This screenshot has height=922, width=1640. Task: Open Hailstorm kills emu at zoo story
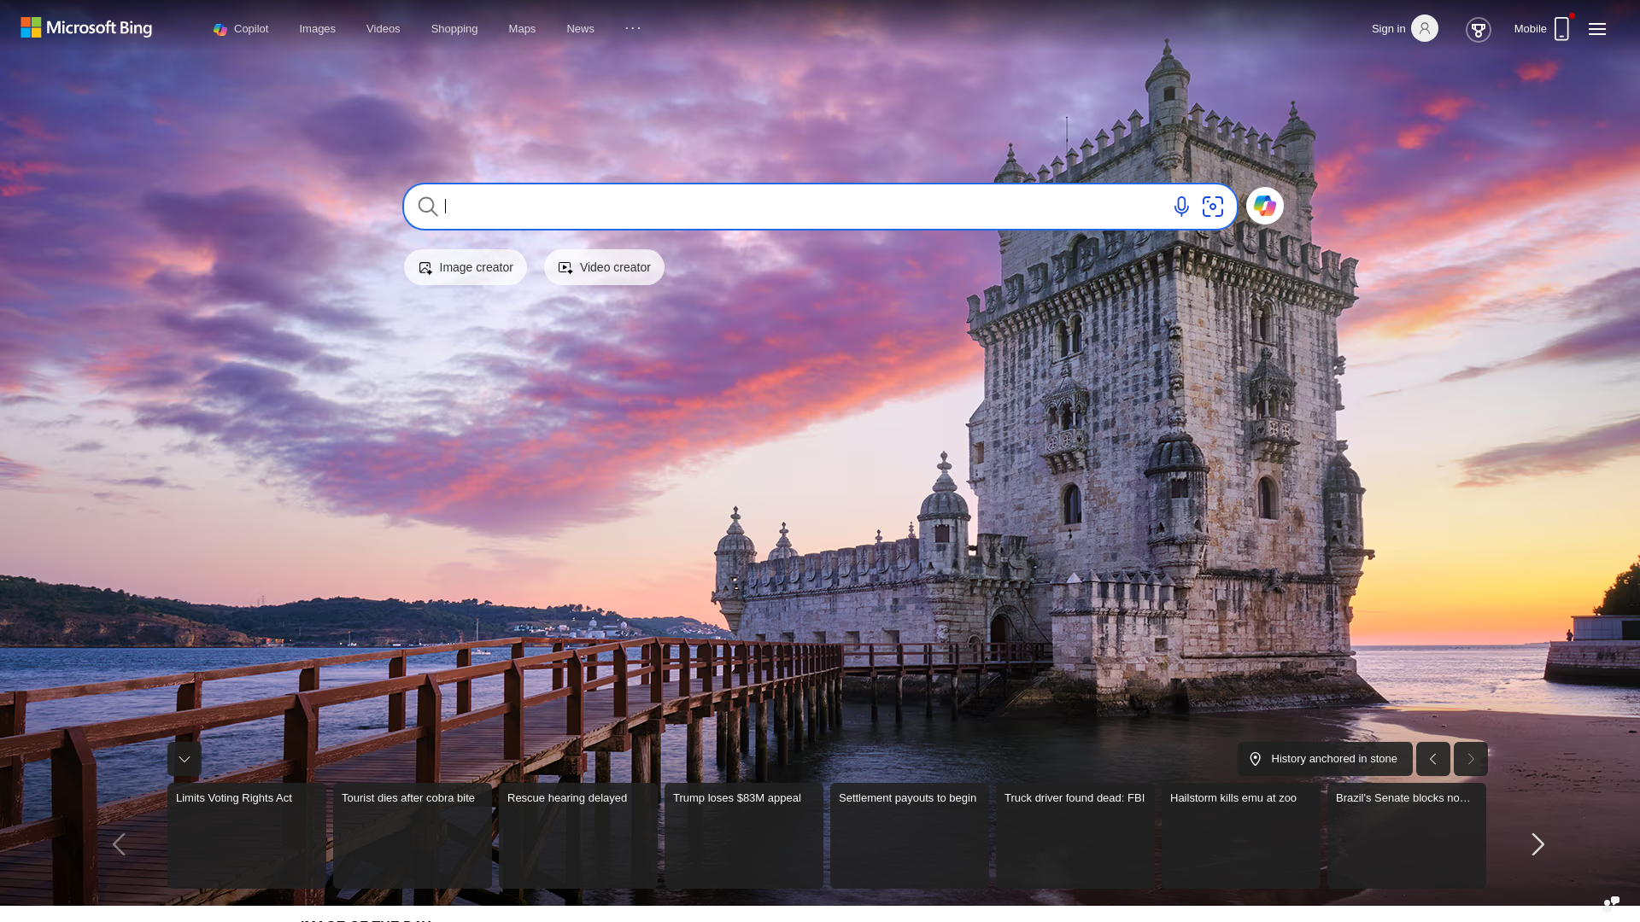click(x=1241, y=836)
